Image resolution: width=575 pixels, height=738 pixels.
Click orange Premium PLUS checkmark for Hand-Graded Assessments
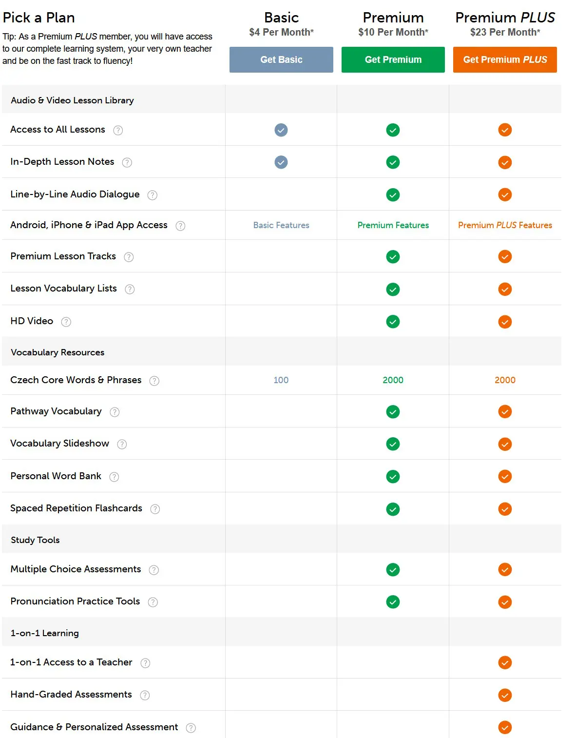[x=505, y=695]
